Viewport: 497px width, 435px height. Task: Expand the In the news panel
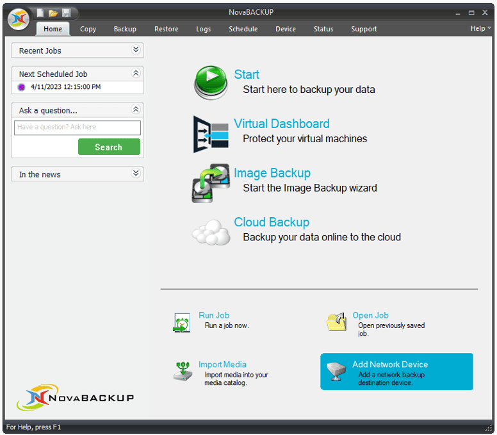pos(135,174)
